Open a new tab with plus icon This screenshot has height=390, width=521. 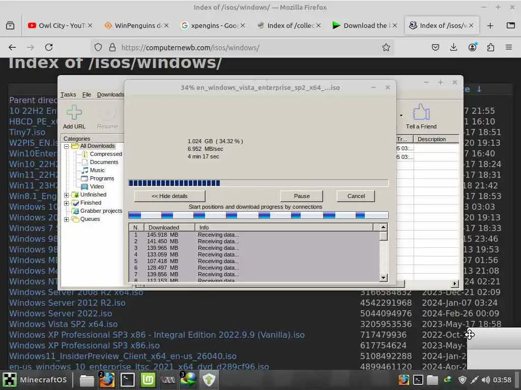(490, 25)
